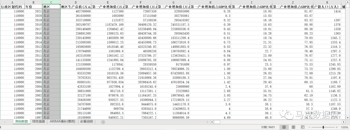Click the 户籍人口(万人) header cell
350x130 pixels.
(x=327, y=7)
